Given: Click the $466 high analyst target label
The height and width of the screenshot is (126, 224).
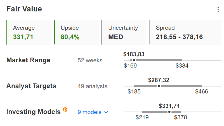Looking at the screenshot, I should (202, 92).
